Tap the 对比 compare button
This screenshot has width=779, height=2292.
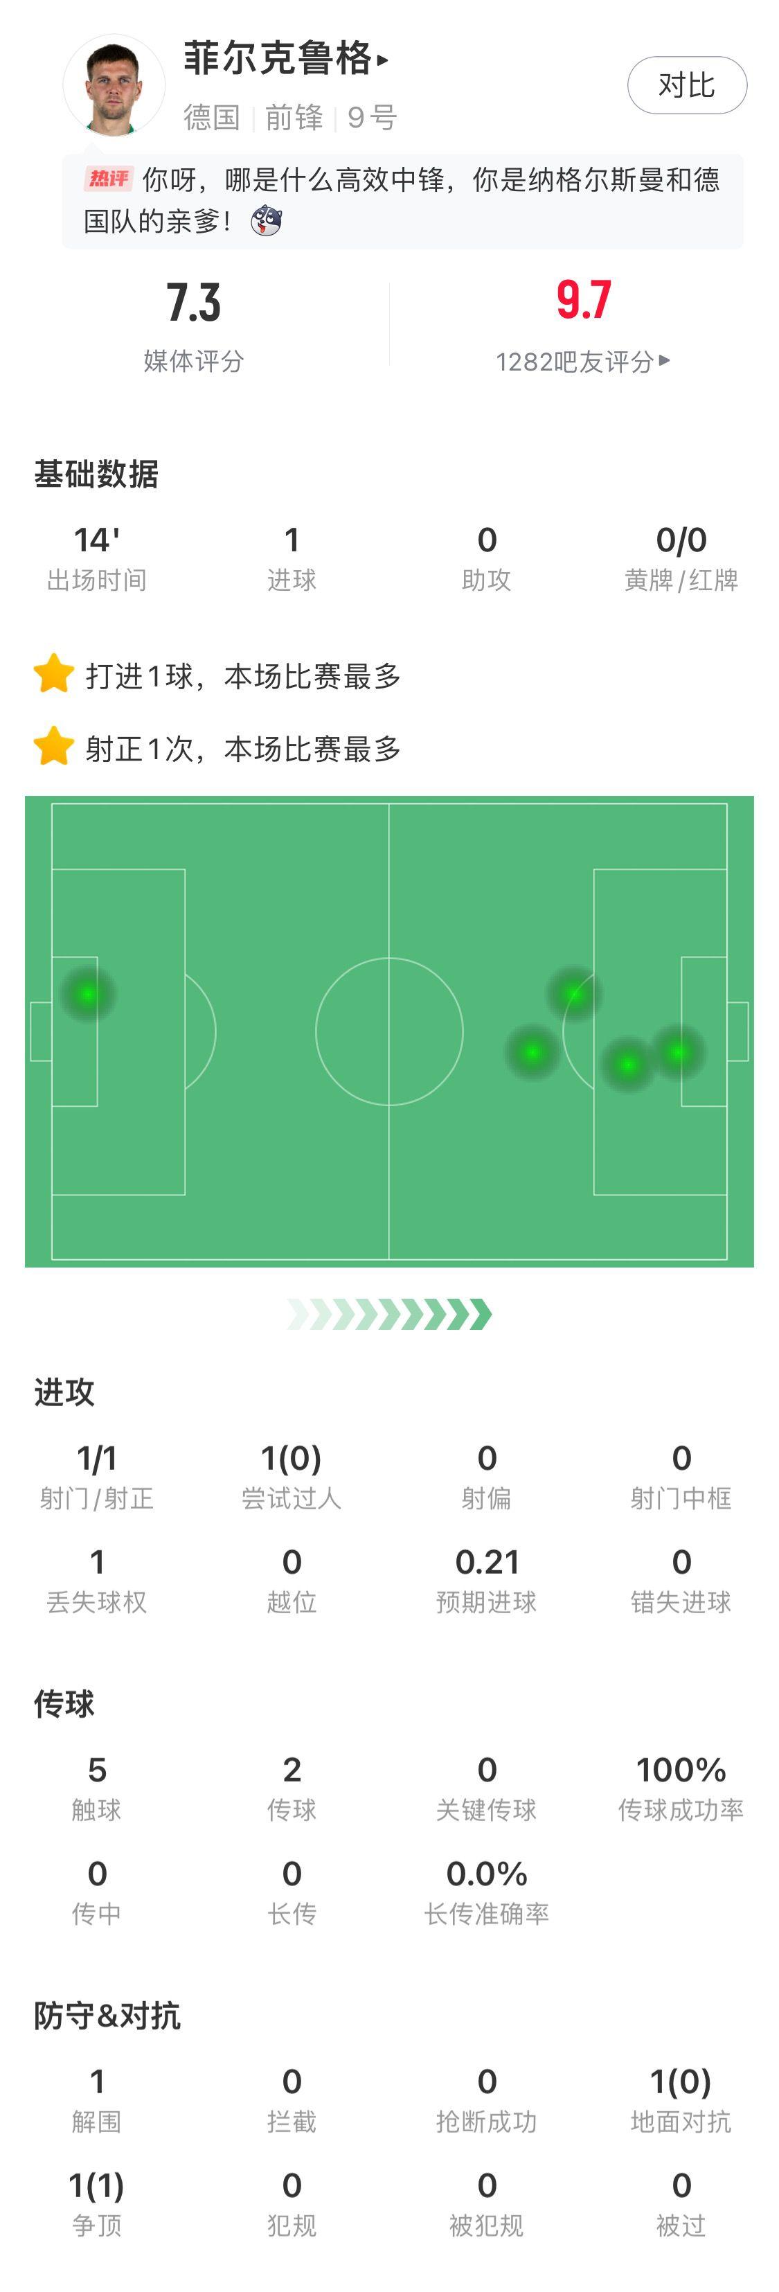pos(686,85)
